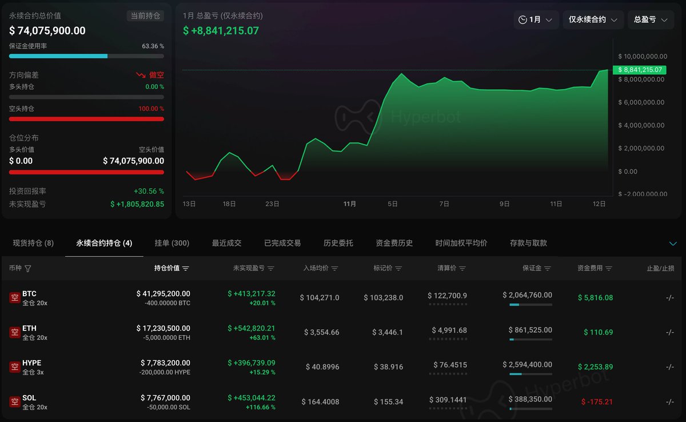686x422 pixels.
Task: Switch to the 现货持仓 (8) tab
Action: tap(33, 243)
